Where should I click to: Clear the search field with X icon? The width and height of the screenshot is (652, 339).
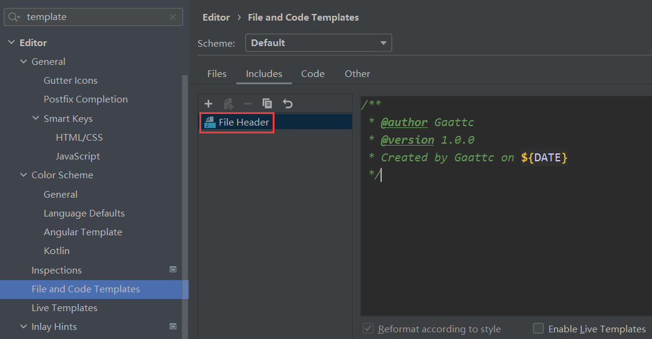(173, 17)
